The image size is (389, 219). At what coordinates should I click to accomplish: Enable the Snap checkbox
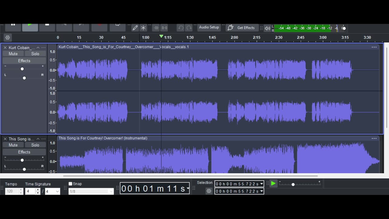(x=71, y=184)
